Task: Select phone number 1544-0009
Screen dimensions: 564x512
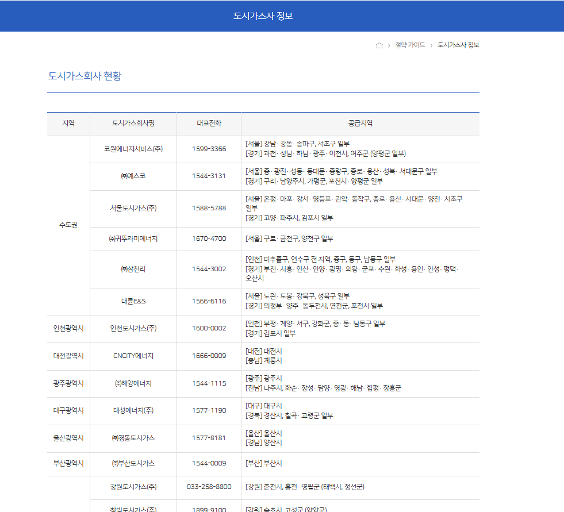Action: [x=209, y=464]
